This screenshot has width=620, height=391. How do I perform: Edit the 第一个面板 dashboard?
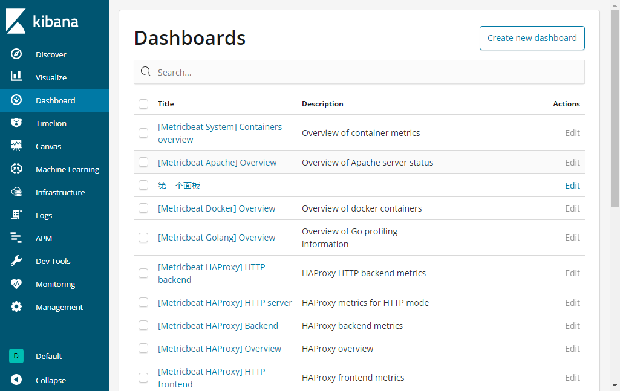[x=572, y=186]
